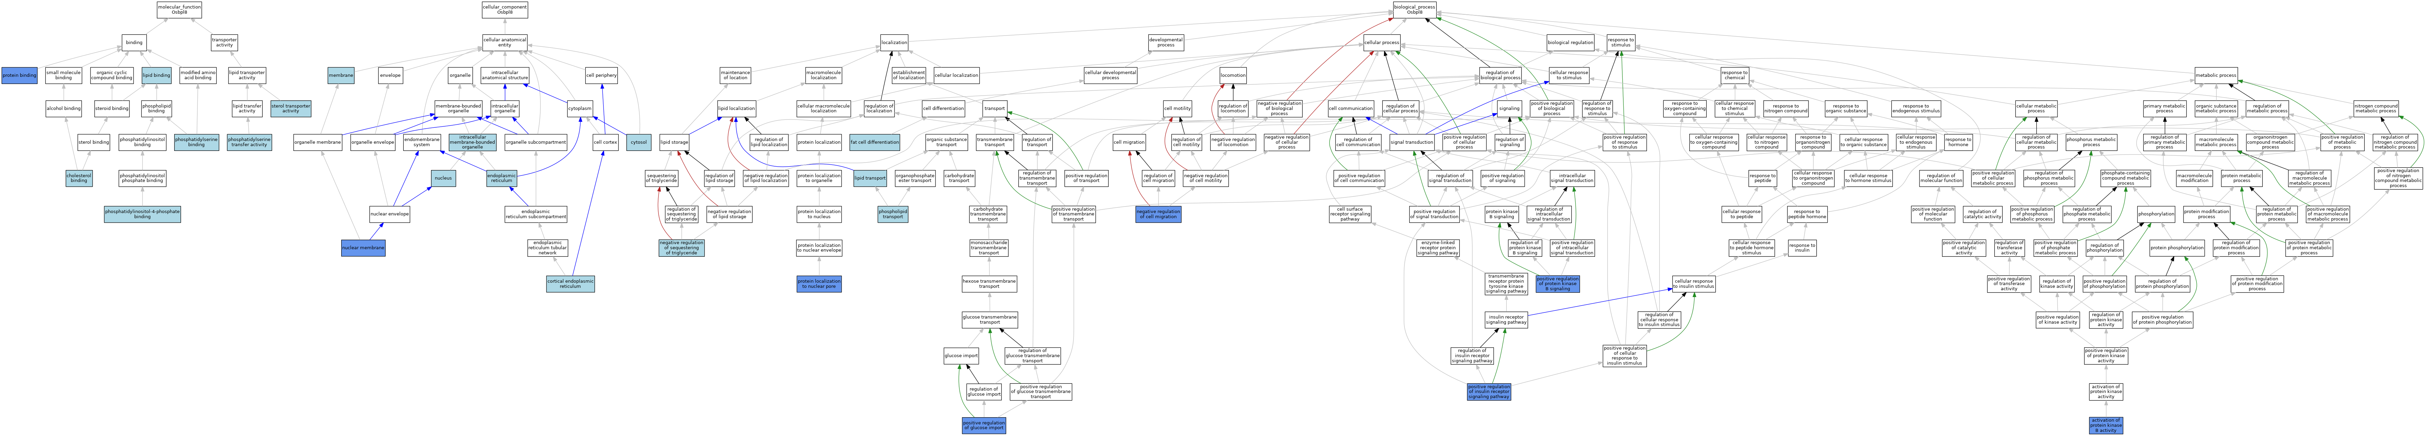This screenshot has height=436, width=2426.
Task: Select the 'molecular_function Osbpl8' root node
Action: pos(179,10)
